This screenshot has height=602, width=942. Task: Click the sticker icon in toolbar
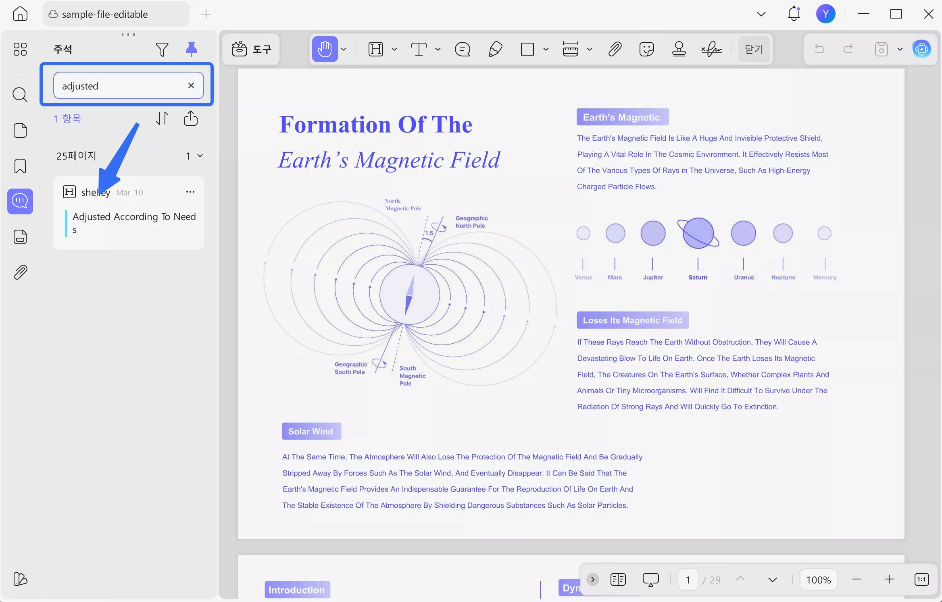(x=646, y=49)
